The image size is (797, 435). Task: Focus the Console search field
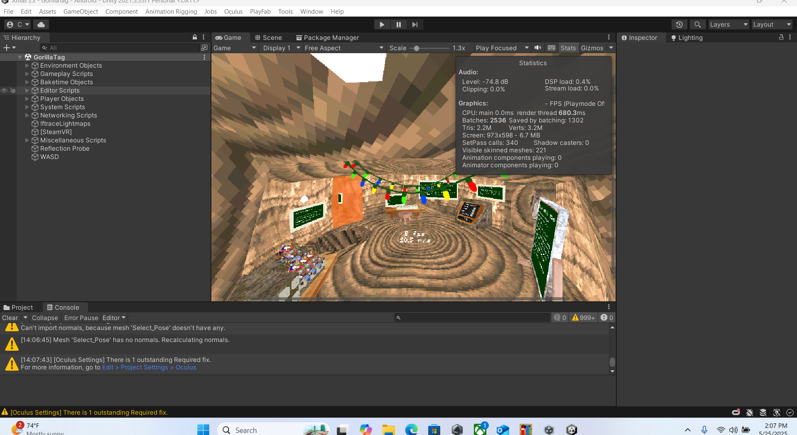[472, 318]
